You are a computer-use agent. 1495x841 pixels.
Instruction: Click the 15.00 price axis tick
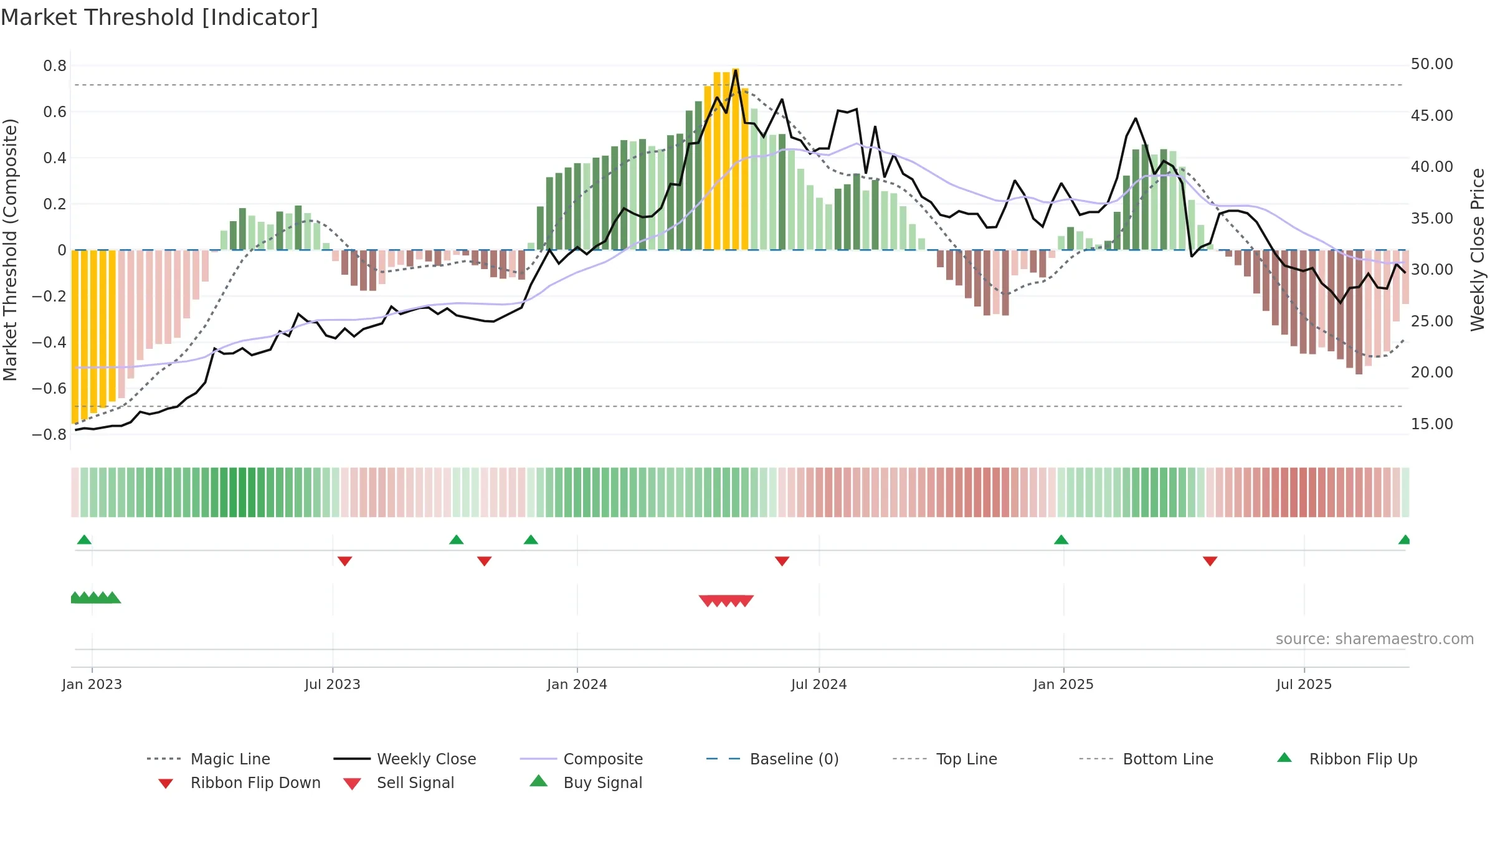point(1431,424)
